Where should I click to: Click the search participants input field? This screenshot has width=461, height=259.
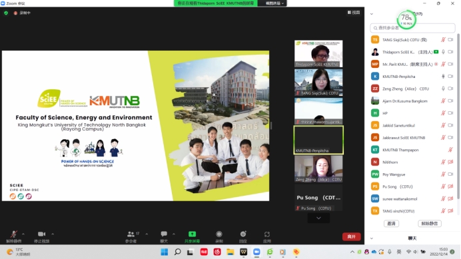coord(412,28)
